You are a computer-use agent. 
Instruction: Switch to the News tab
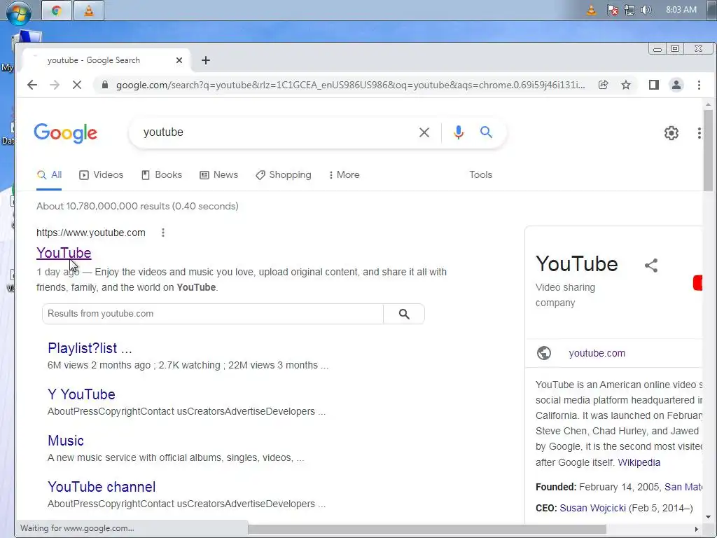pos(218,174)
